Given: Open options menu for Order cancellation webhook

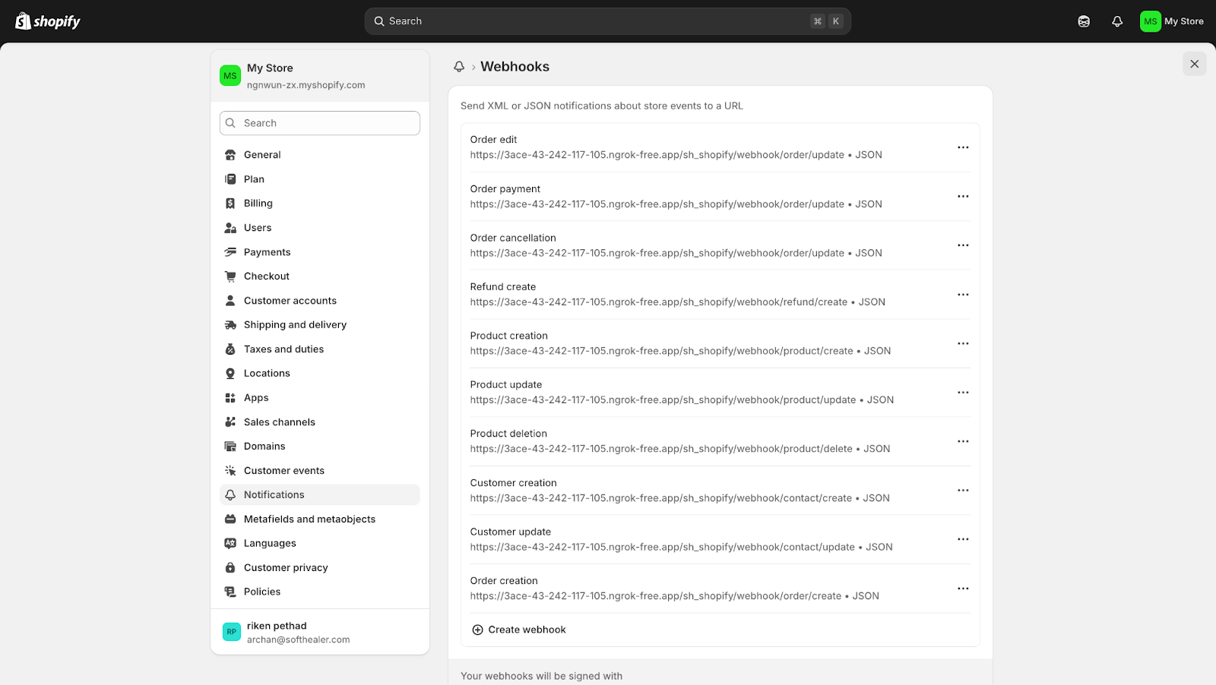Looking at the screenshot, I should point(963,245).
